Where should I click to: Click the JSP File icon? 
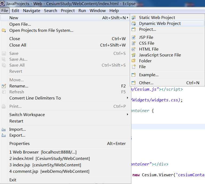(x=133, y=37)
